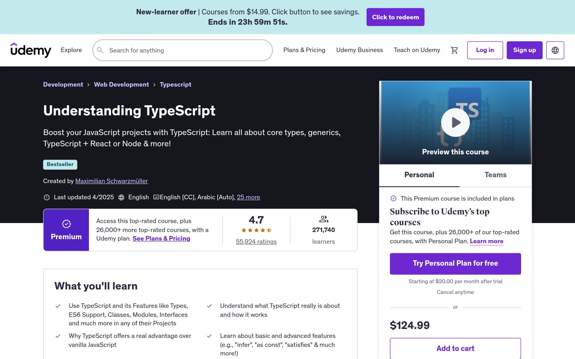Open the shopping cart icon

(x=454, y=50)
